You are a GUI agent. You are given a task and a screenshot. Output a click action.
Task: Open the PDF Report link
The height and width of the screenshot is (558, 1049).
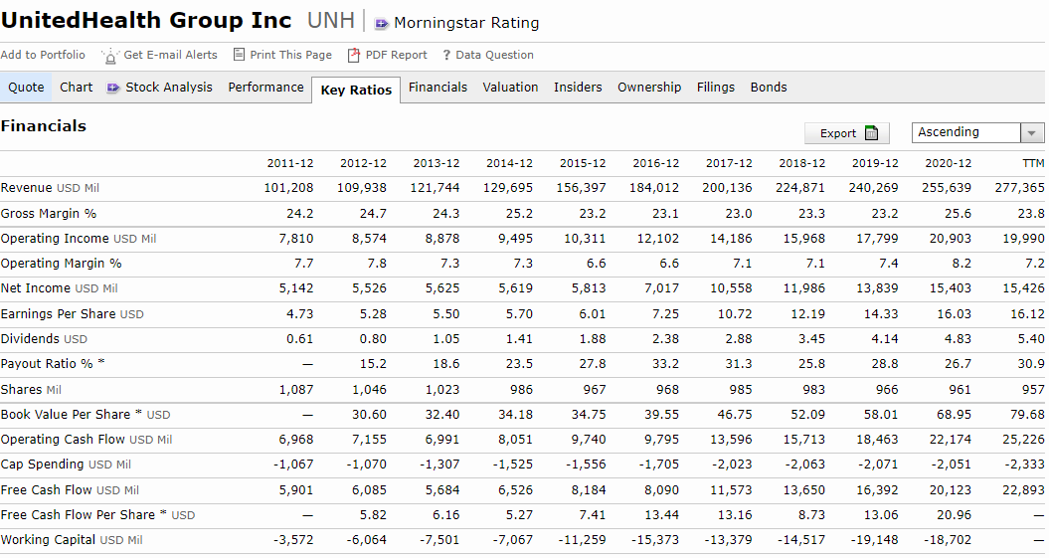pyautogui.click(x=396, y=55)
